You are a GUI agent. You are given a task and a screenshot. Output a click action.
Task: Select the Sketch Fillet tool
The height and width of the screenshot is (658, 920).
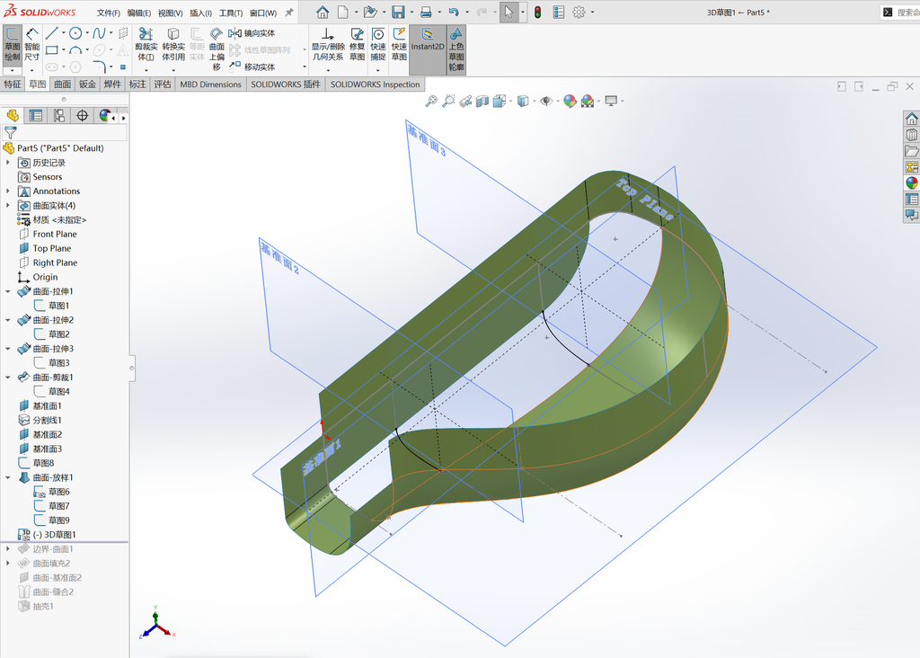tap(99, 67)
